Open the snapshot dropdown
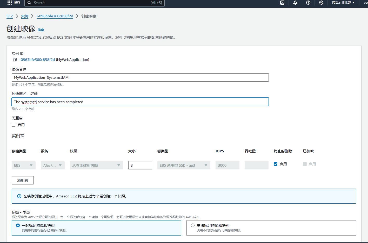This screenshot has height=243, width=368. point(96,165)
